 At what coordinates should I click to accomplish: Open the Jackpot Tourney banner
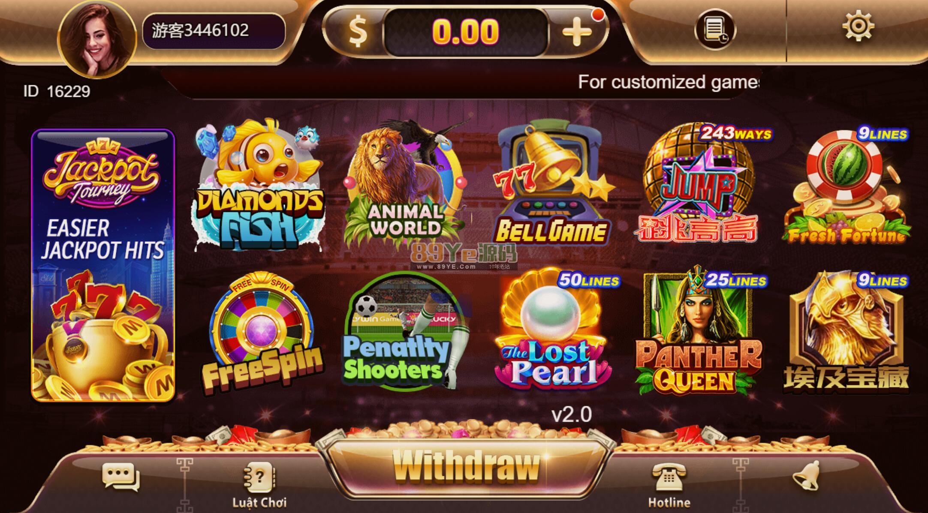pyautogui.click(x=103, y=265)
